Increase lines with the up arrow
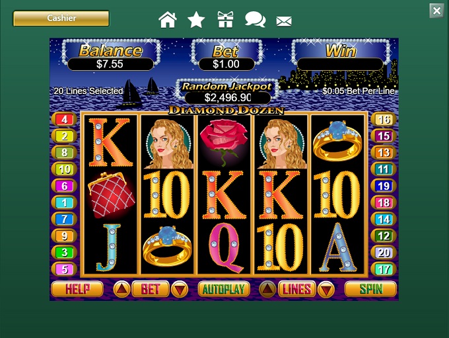The height and width of the screenshot is (338, 449). 267,289
